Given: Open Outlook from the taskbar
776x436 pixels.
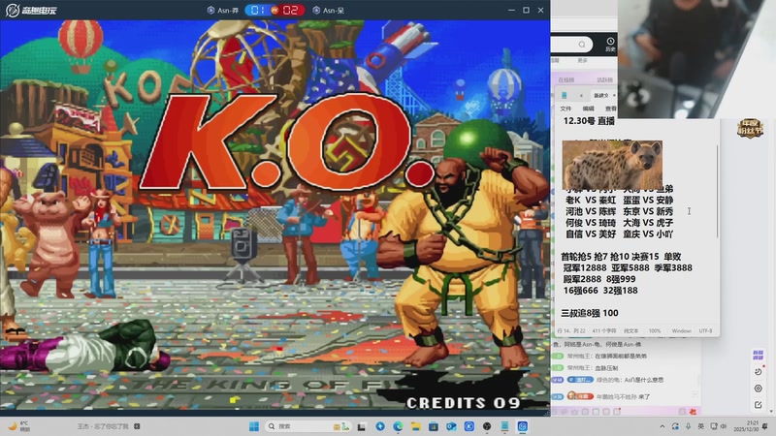Looking at the screenshot, I should tap(451, 426).
